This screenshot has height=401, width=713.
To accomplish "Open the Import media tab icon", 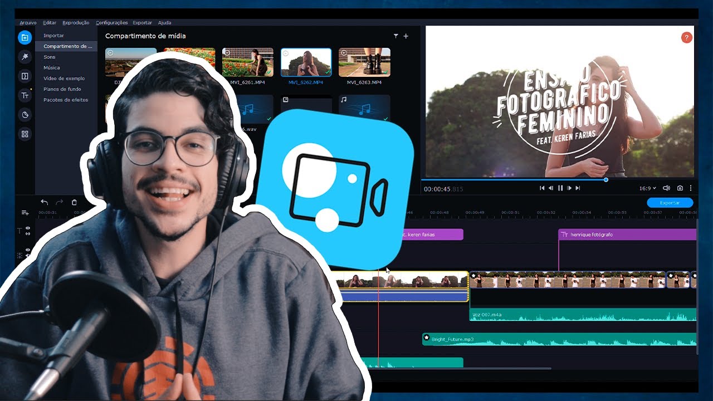I will 25,37.
